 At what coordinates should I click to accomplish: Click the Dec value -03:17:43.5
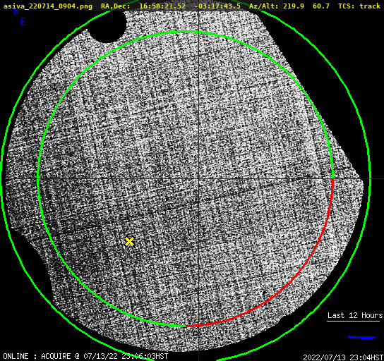[217, 6]
